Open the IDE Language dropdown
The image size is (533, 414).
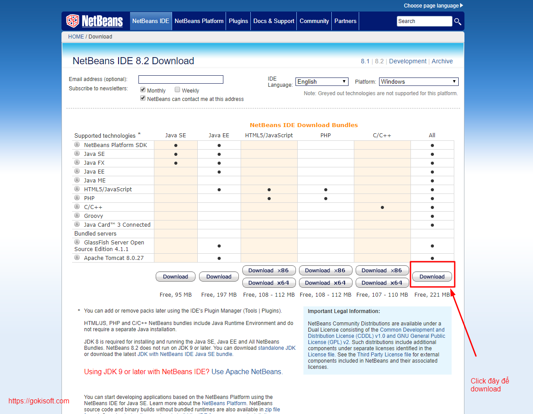coord(322,81)
